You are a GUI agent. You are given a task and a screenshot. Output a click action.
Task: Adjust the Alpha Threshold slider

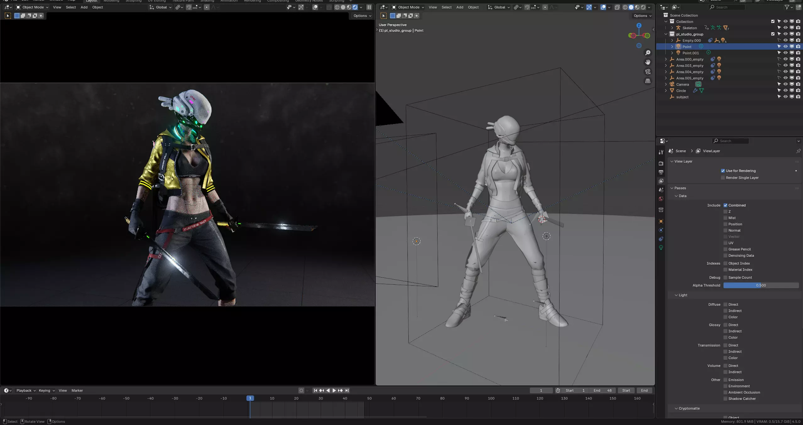[x=761, y=285]
